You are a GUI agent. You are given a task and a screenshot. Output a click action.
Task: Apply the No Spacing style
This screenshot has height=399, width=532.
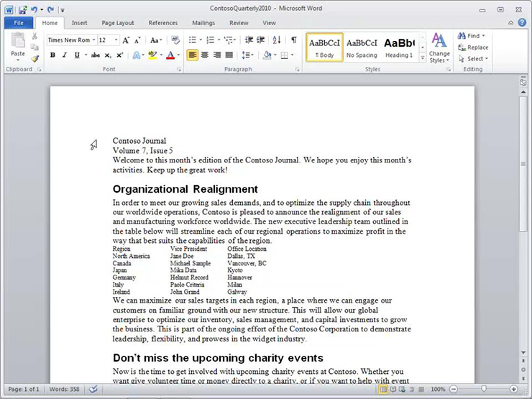(x=362, y=47)
